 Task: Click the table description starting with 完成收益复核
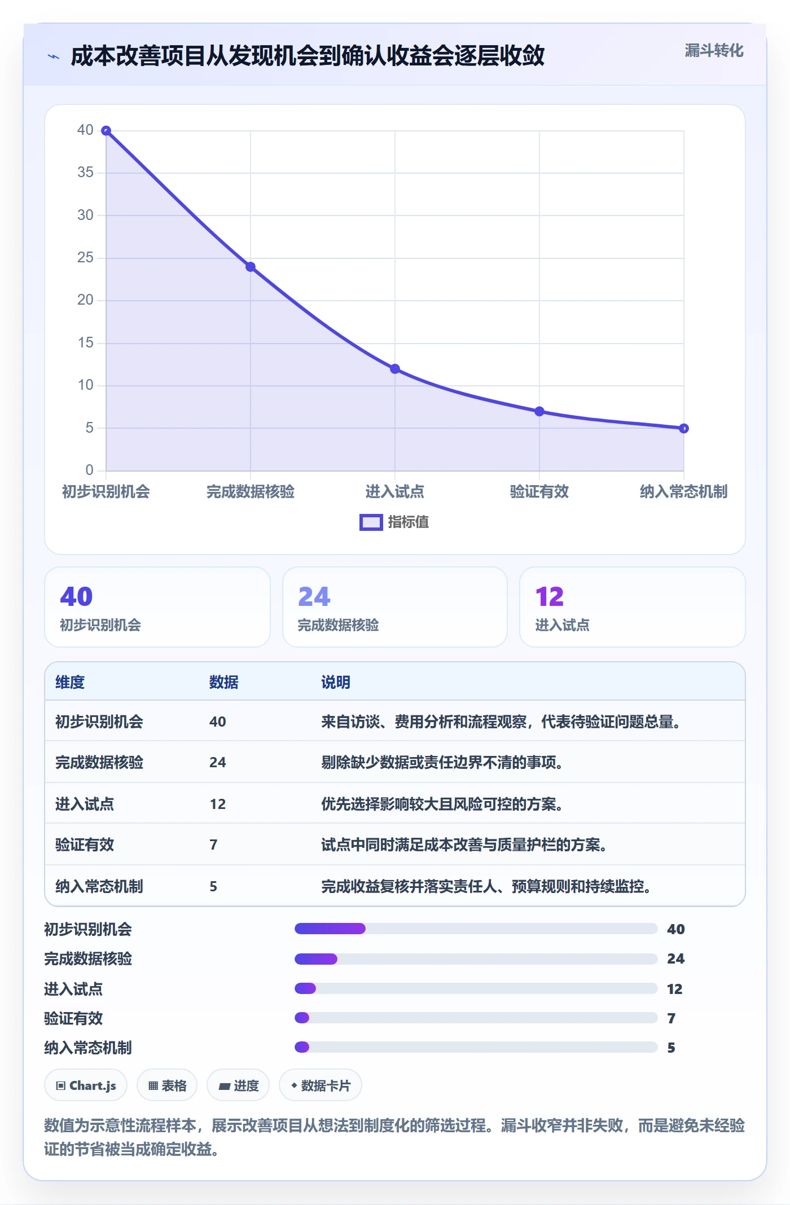486,886
